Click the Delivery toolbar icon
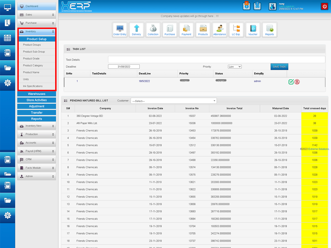 (137, 30)
